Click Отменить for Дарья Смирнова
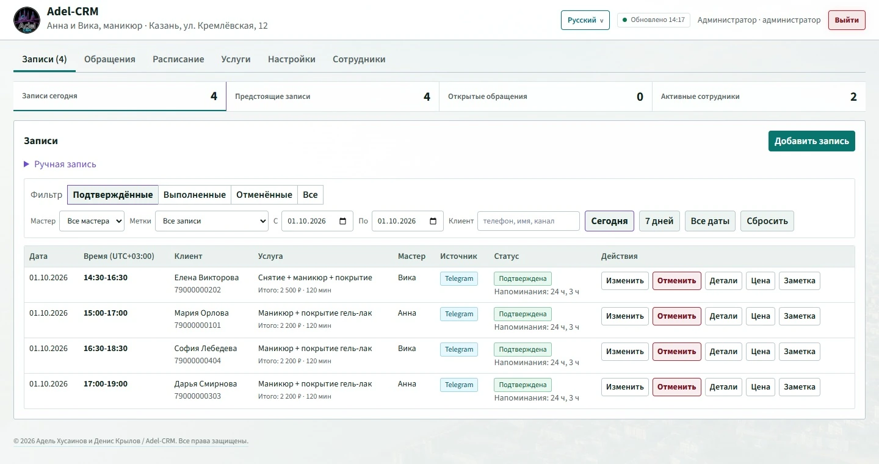Image resolution: width=879 pixels, height=464 pixels. point(677,387)
